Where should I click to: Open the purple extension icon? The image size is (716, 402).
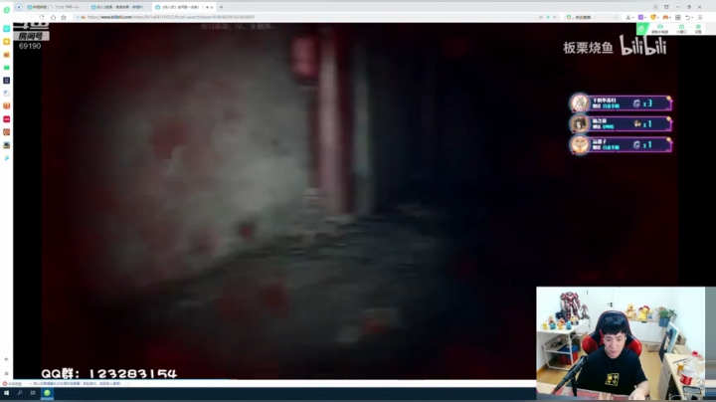tap(641, 17)
